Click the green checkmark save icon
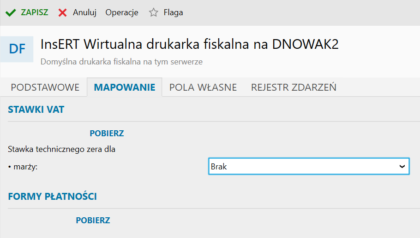Screen dimensions: 420x238 [11, 13]
